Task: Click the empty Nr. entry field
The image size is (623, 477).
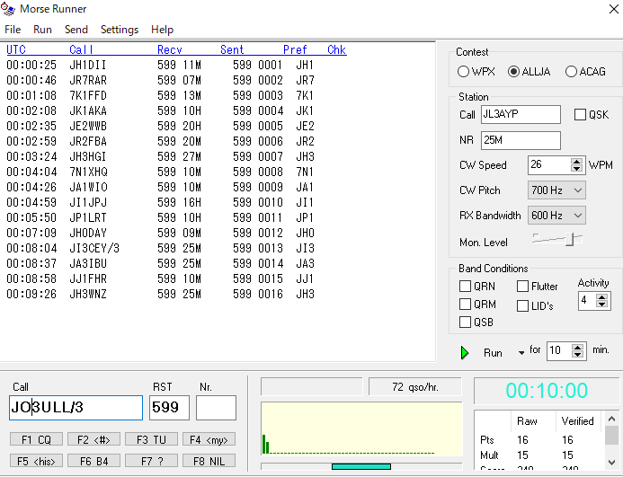Action: 216,408
